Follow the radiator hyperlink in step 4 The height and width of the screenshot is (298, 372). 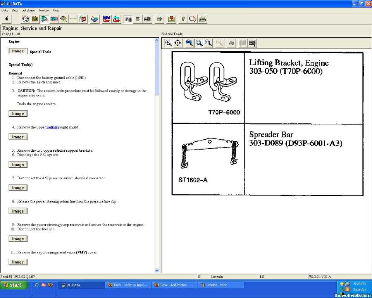tap(53, 127)
